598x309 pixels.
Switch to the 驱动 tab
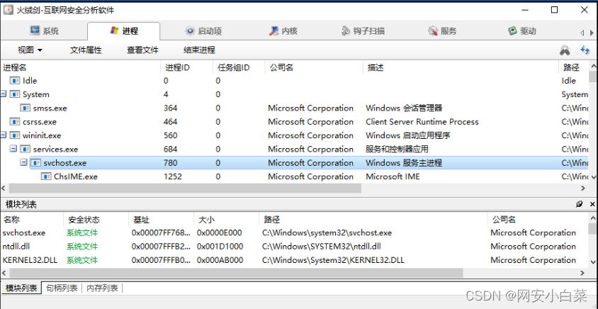coord(522,31)
